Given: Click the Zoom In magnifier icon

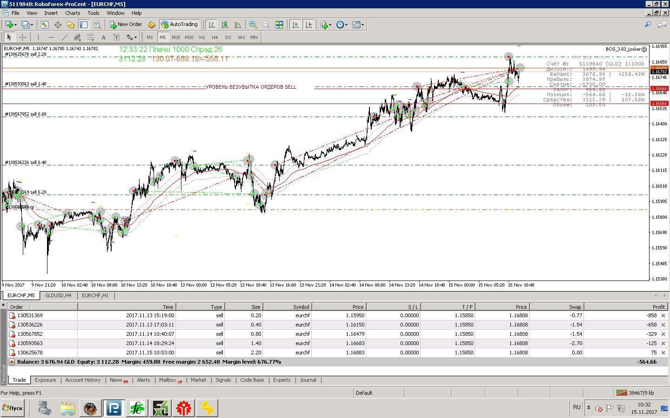Looking at the screenshot, I should [253, 25].
